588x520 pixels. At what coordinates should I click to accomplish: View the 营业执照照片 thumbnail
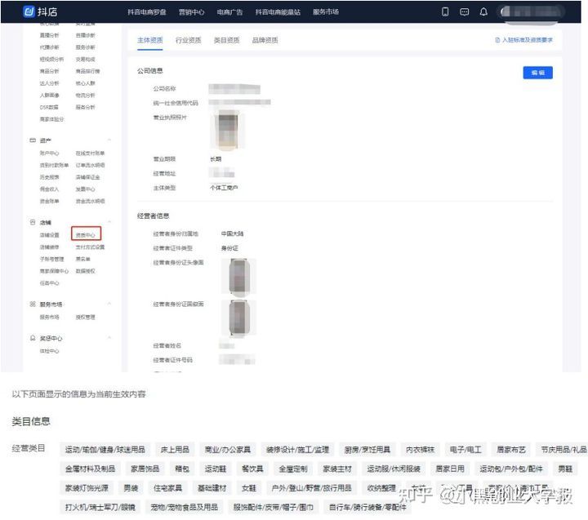pos(228,131)
